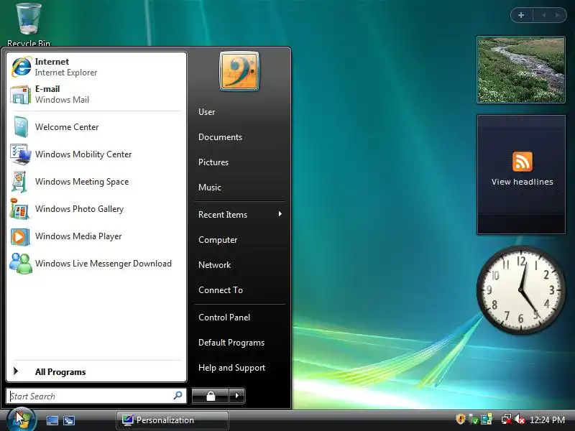Image resolution: width=575 pixels, height=431 pixels.
Task: Click the Windows Sidebar tray icon
Action: [487, 419]
